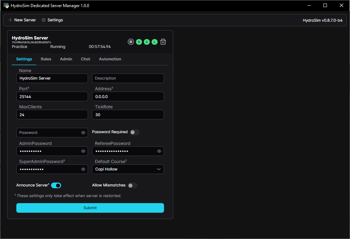Select the Settings tab
Viewport: 350px width, 239px height.
coord(24,59)
